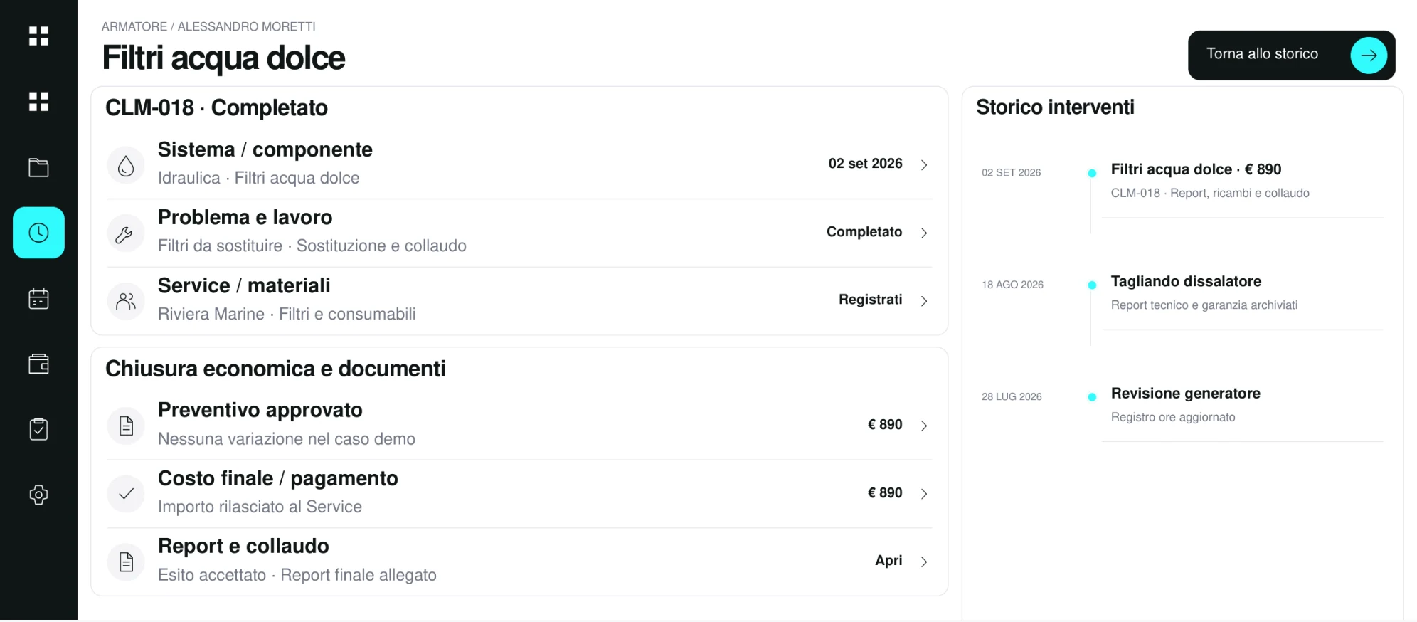Open the Filtri acqua dolce · € 890 history entry
Screen dimensions: 1417x622
tap(1242, 181)
